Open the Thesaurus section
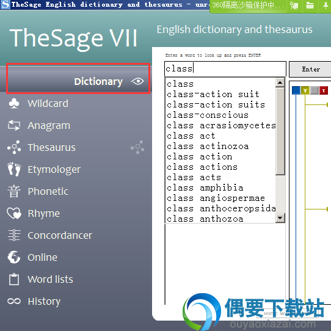The width and height of the screenshot is (331, 331). click(51, 147)
